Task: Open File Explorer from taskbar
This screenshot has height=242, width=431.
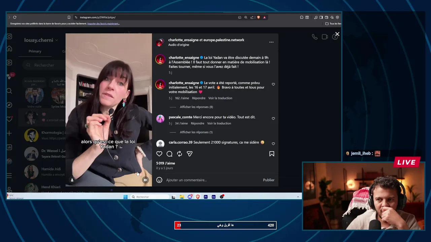Action: (x=181, y=197)
